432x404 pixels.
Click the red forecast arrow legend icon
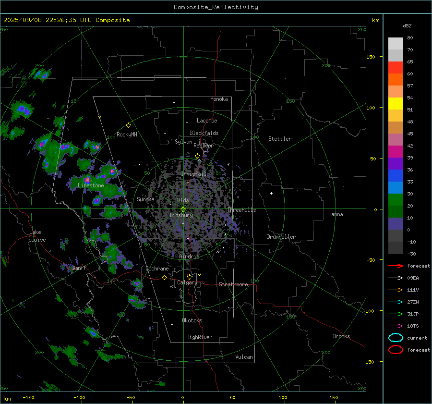396,266
